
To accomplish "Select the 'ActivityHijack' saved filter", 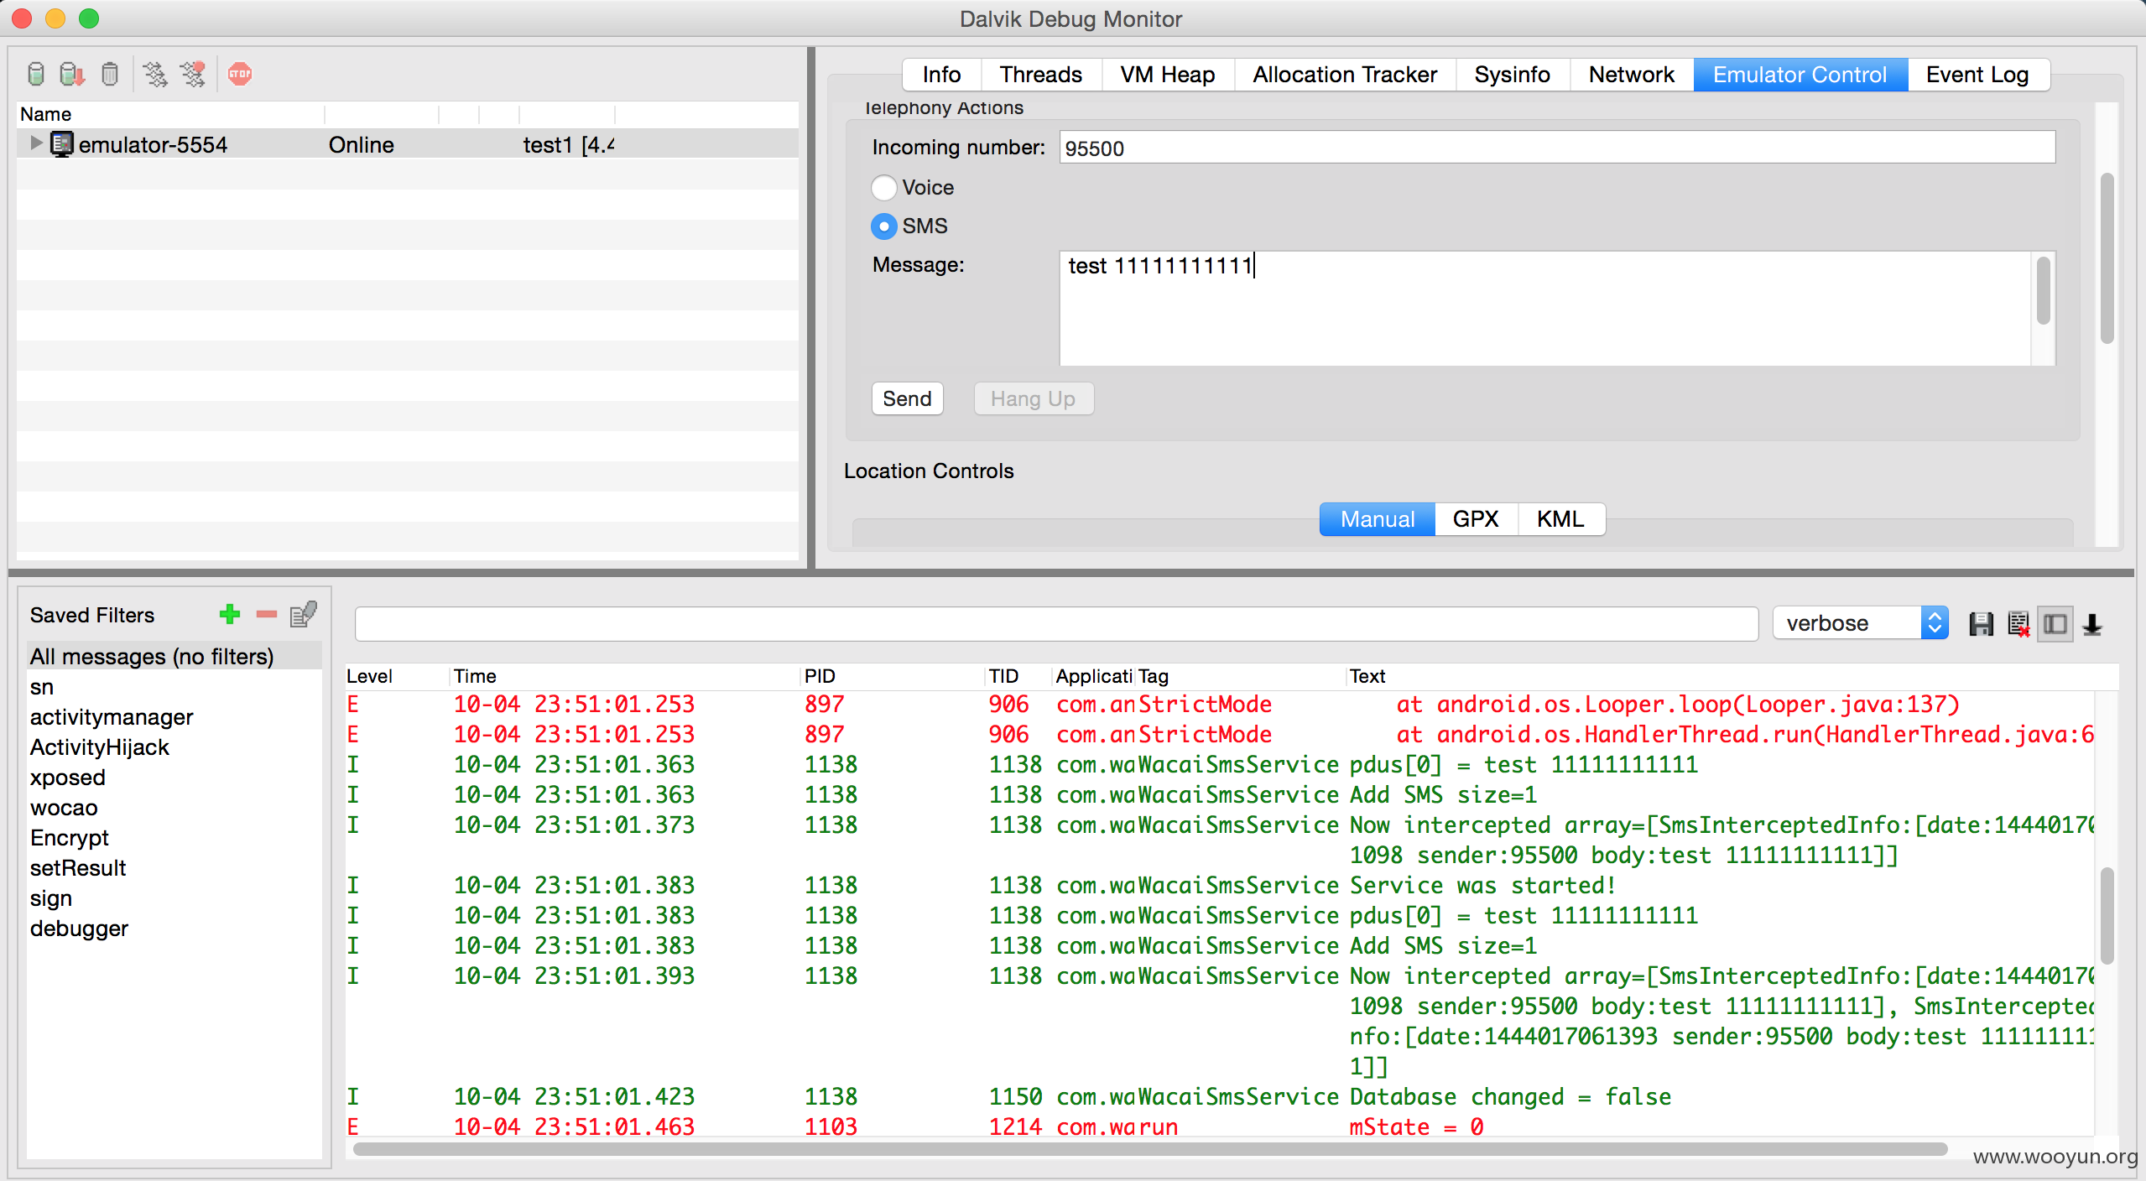I will [174, 747].
